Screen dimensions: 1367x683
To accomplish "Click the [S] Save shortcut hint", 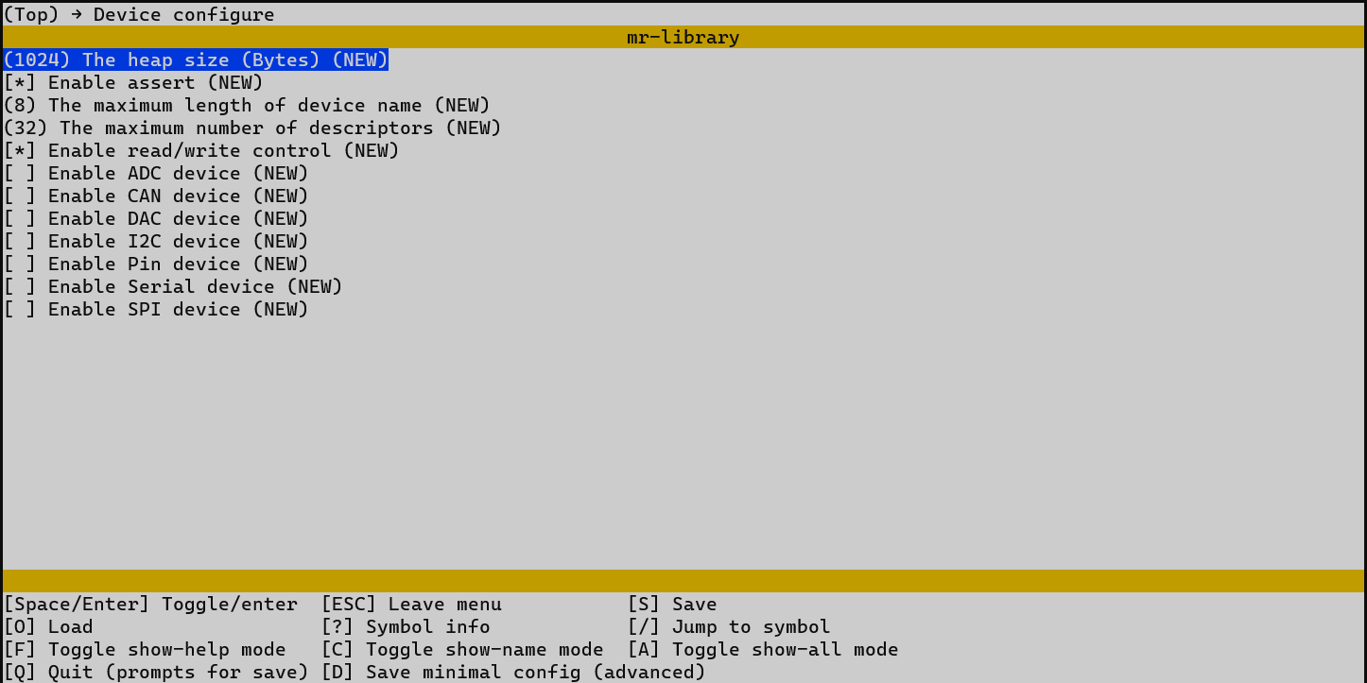I will point(672,605).
